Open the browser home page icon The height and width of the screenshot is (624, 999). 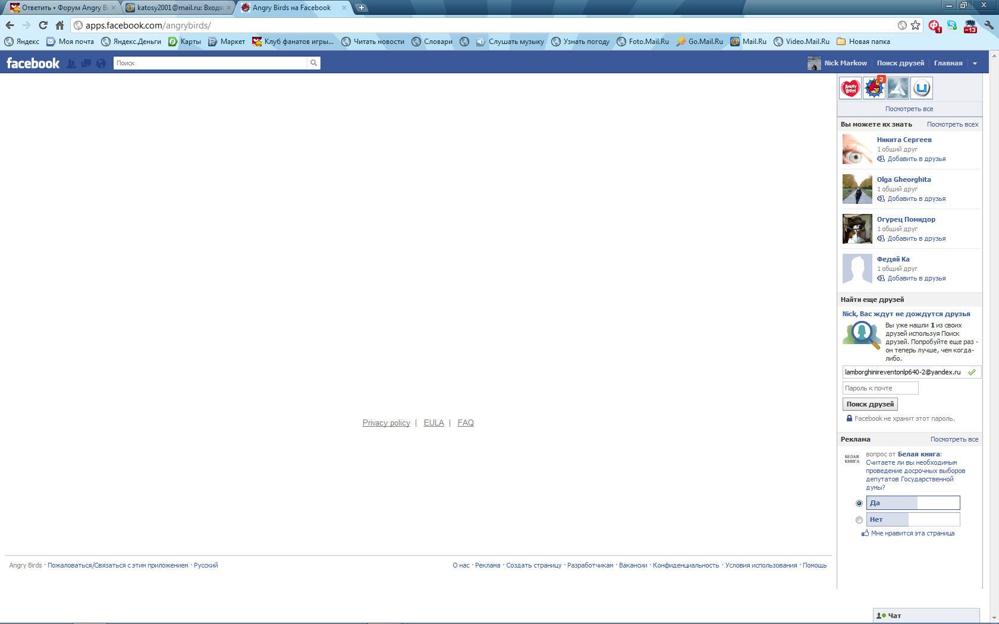59,25
